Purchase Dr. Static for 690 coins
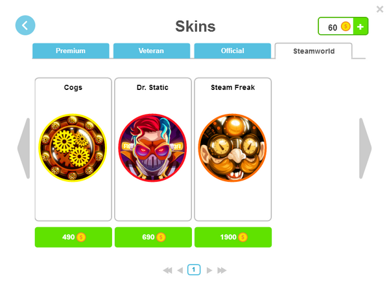 coord(153,237)
